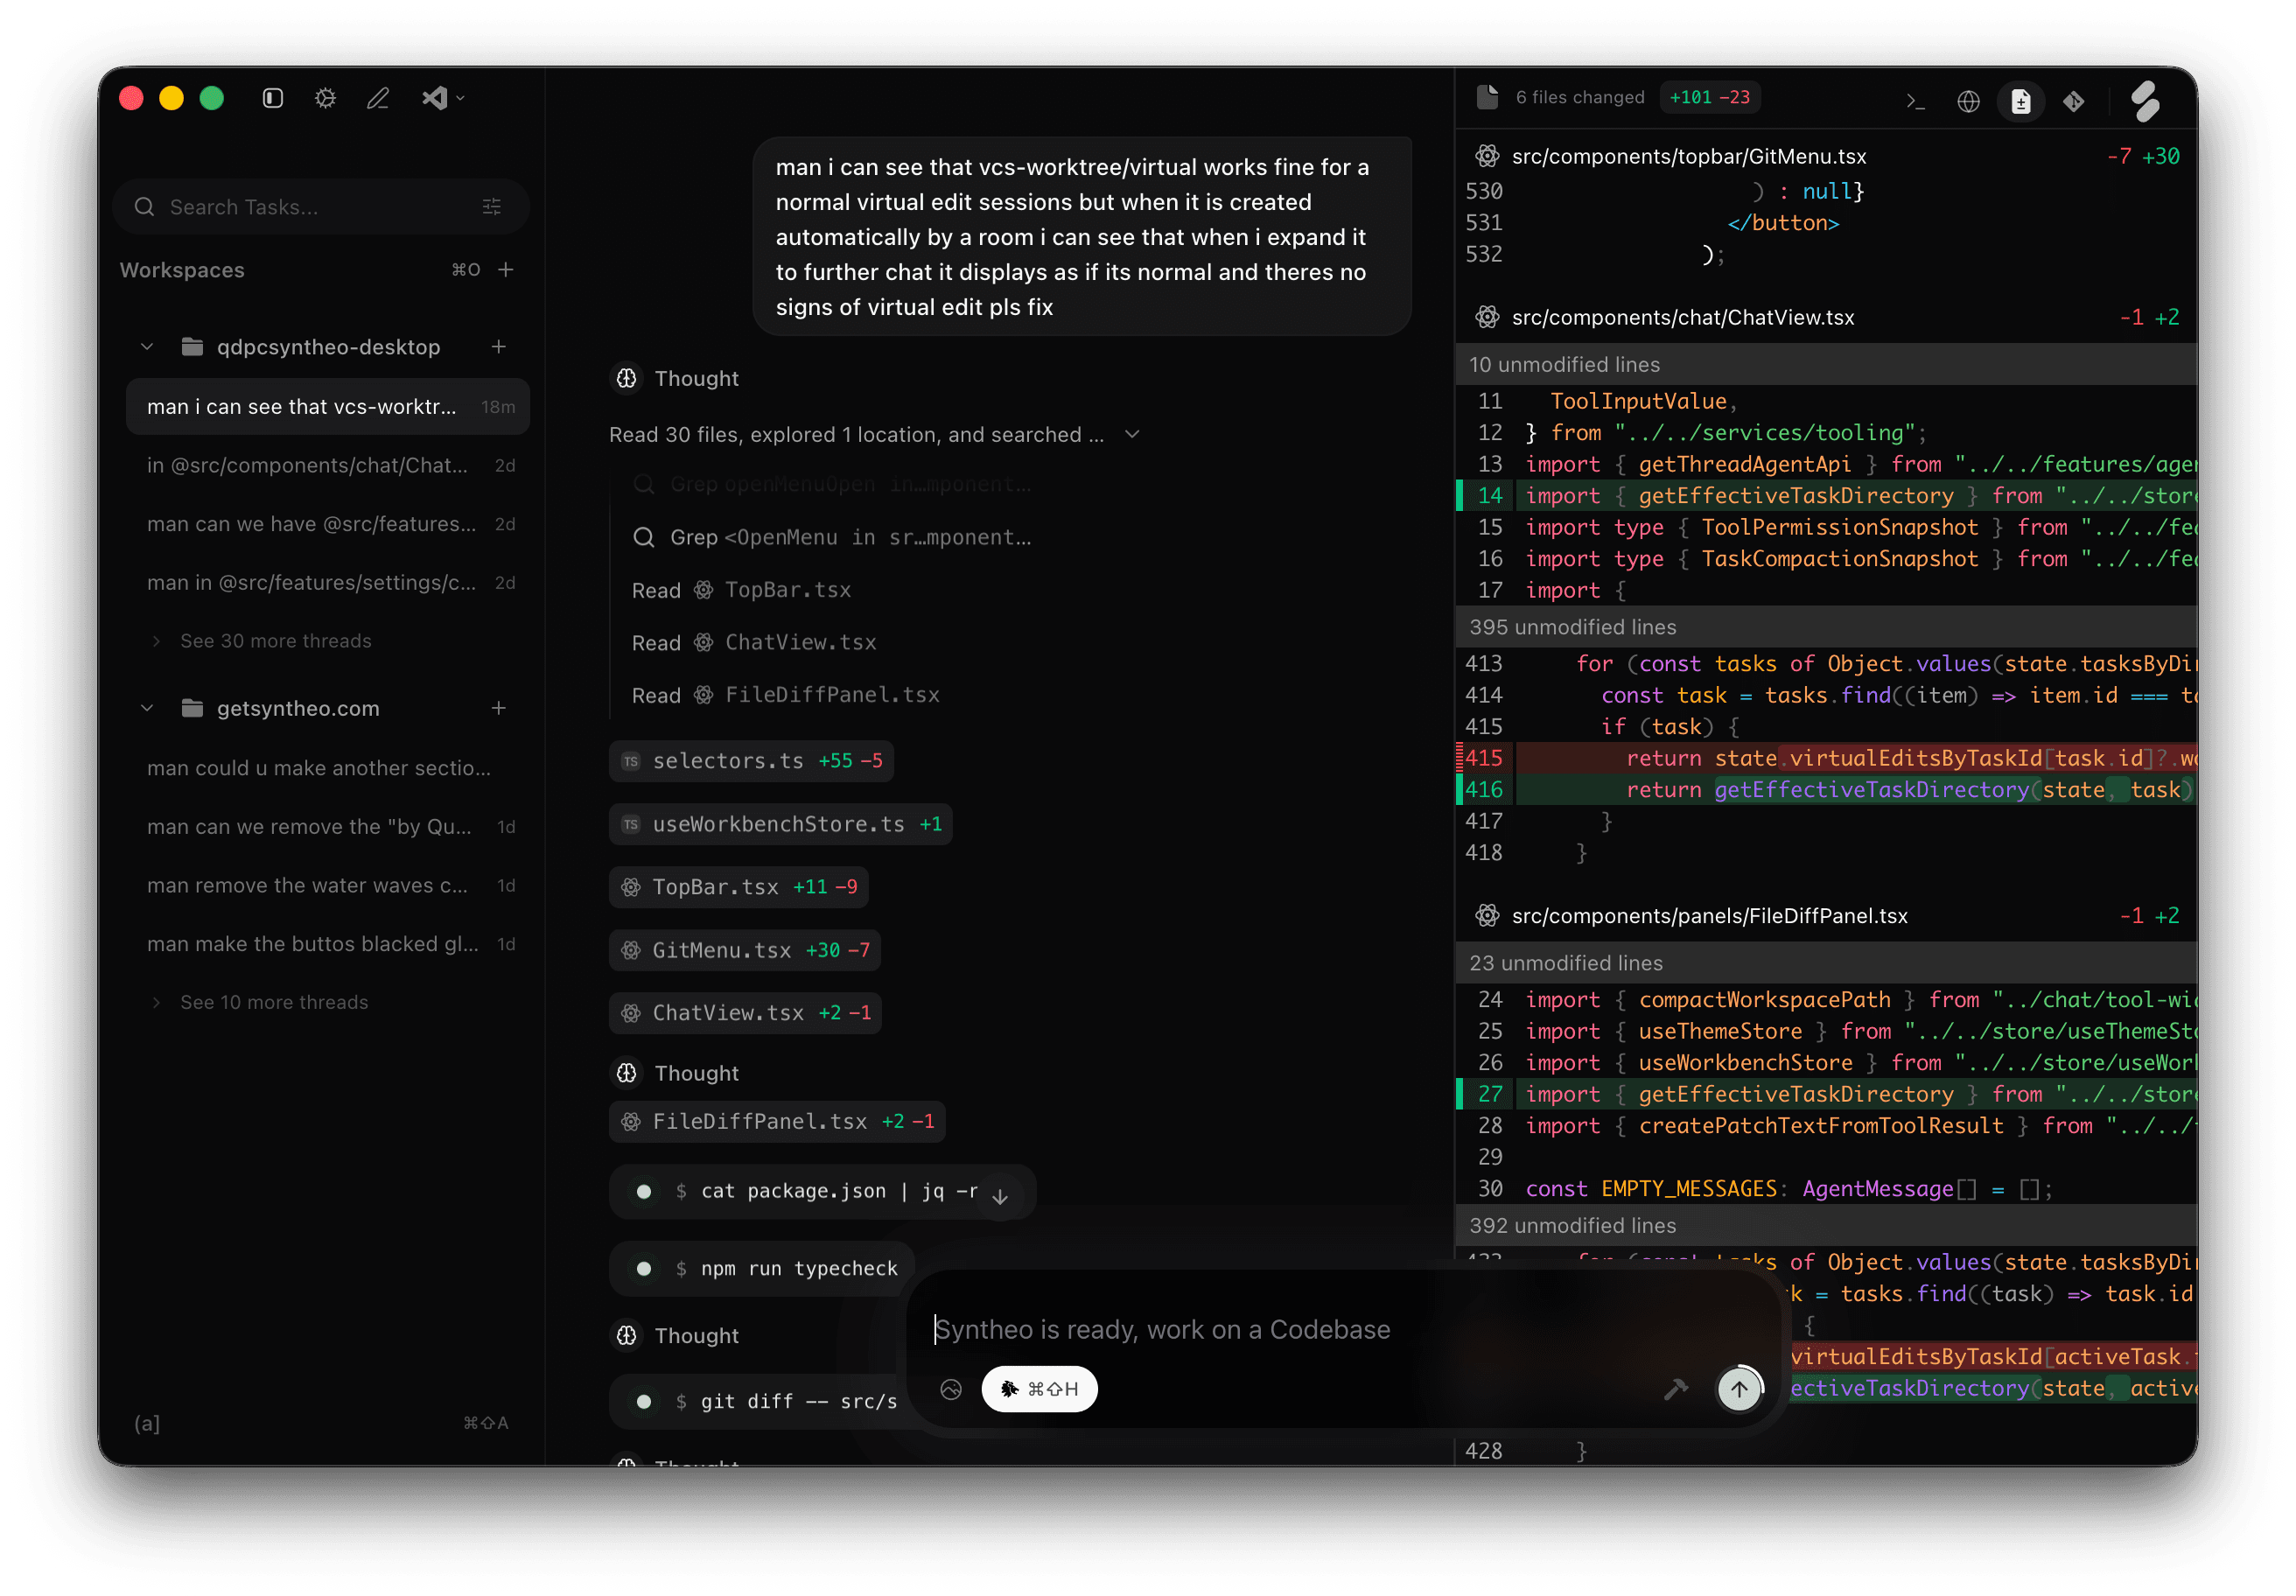2296x1596 pixels.
Task: Expand the Thought above FileDiffPanel.tsx chip
Action: click(x=675, y=1073)
